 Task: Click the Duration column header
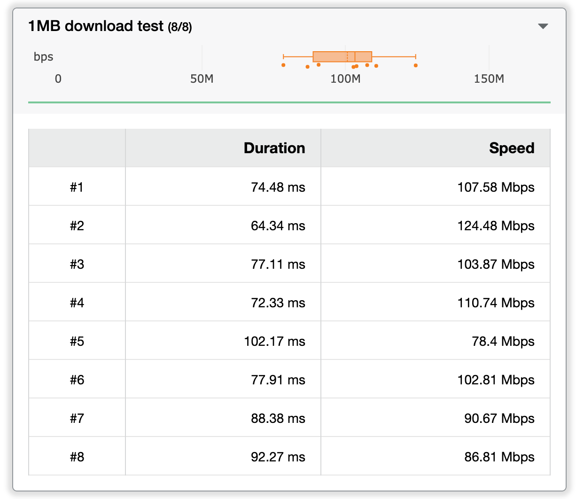[274, 148]
